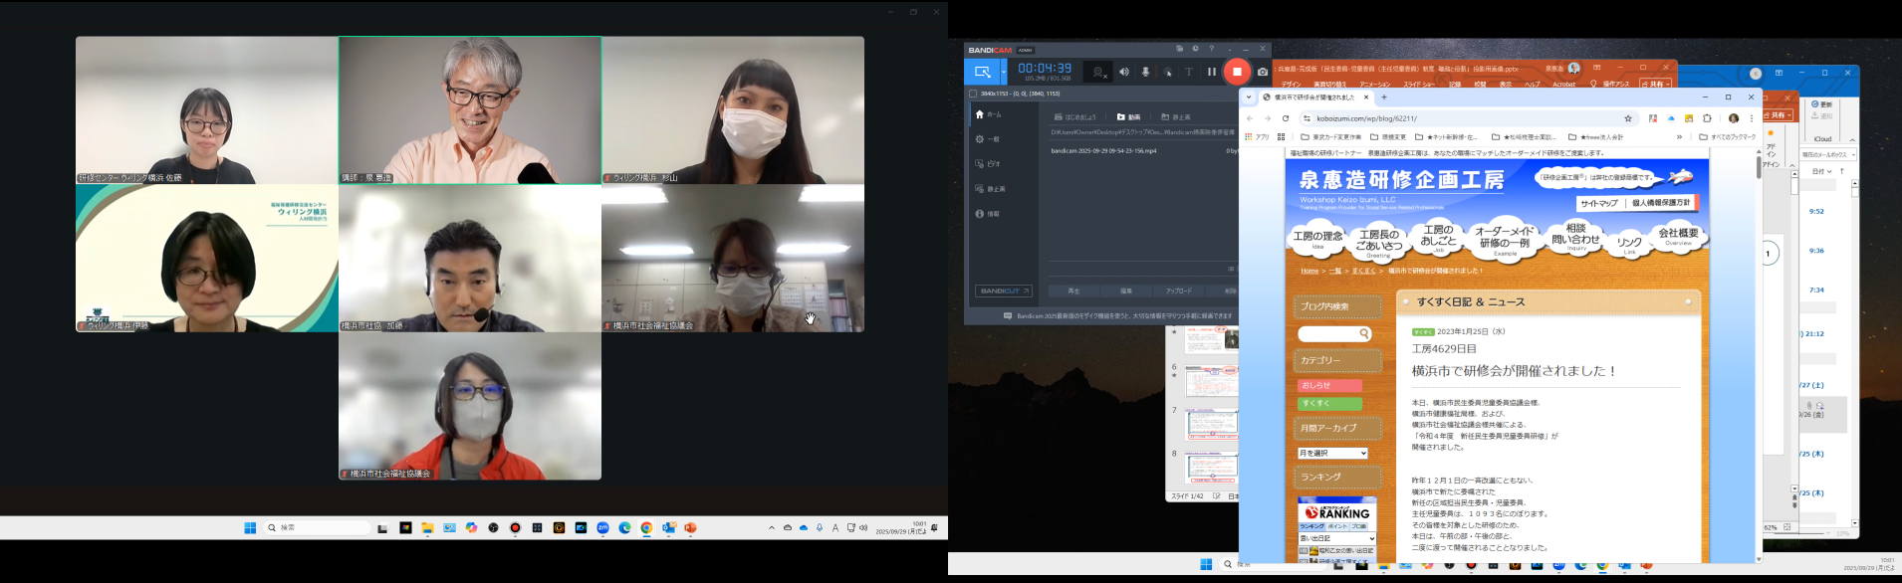Expand the 思い出日記 ranking dropdown
1902x583 pixels.
click(x=1336, y=538)
